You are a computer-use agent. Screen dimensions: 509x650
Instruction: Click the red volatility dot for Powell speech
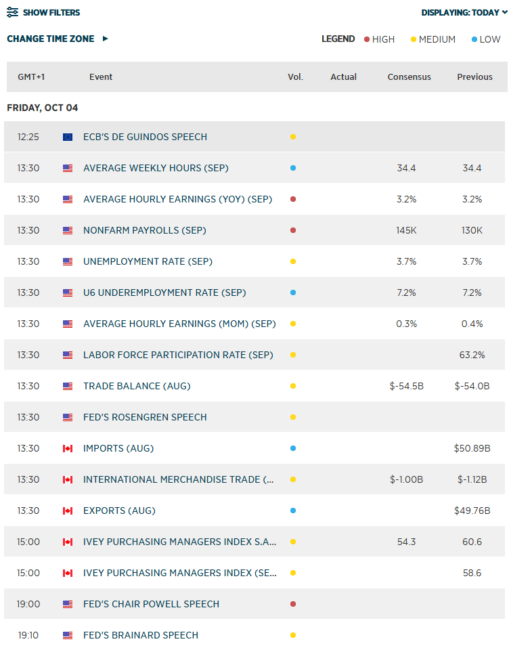pos(293,604)
